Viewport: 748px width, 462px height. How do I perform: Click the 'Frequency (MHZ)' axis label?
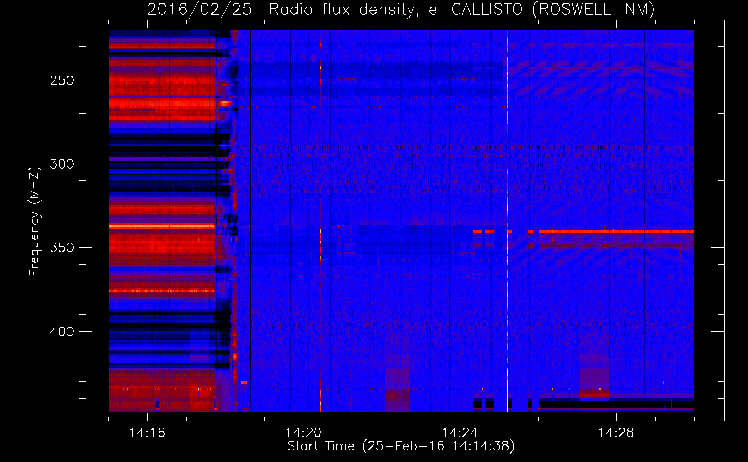click(x=35, y=222)
